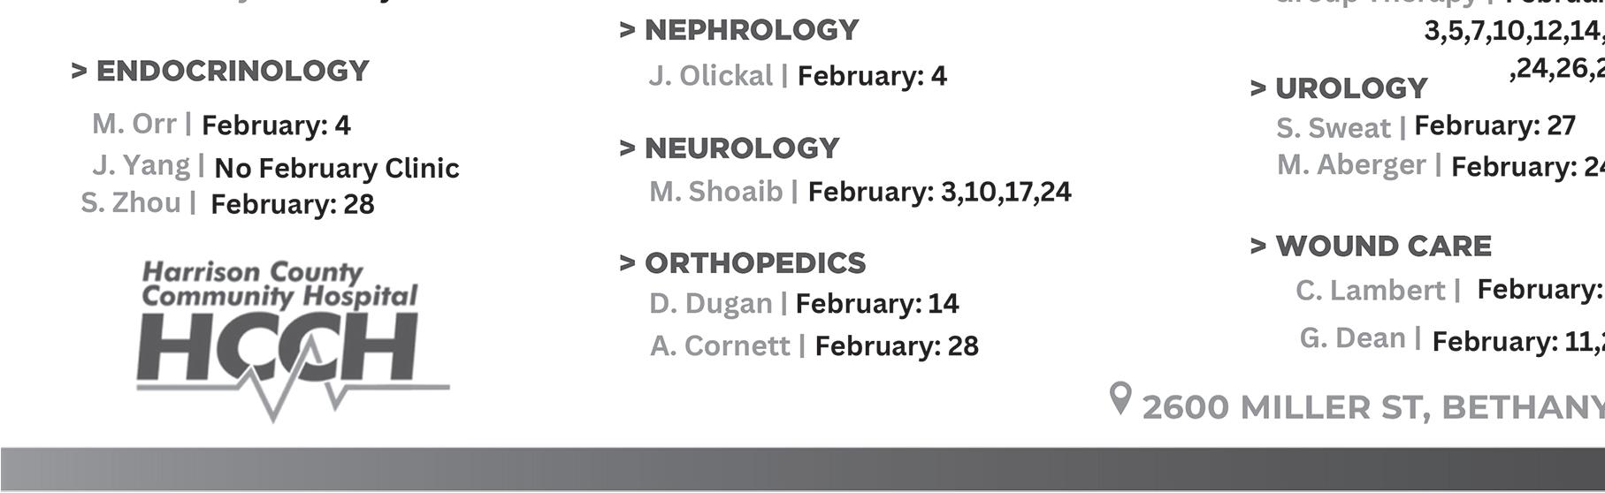Click the 2600 Miller St address
This screenshot has width=1605, height=493.
[1373, 407]
